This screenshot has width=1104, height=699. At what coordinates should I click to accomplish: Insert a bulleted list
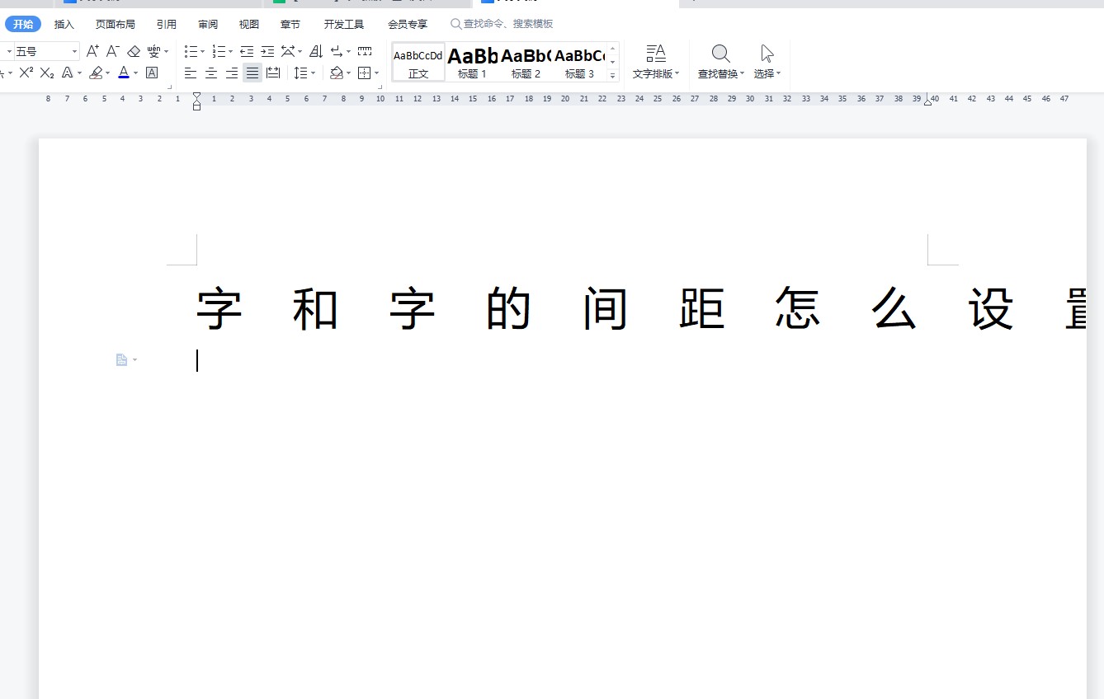191,51
